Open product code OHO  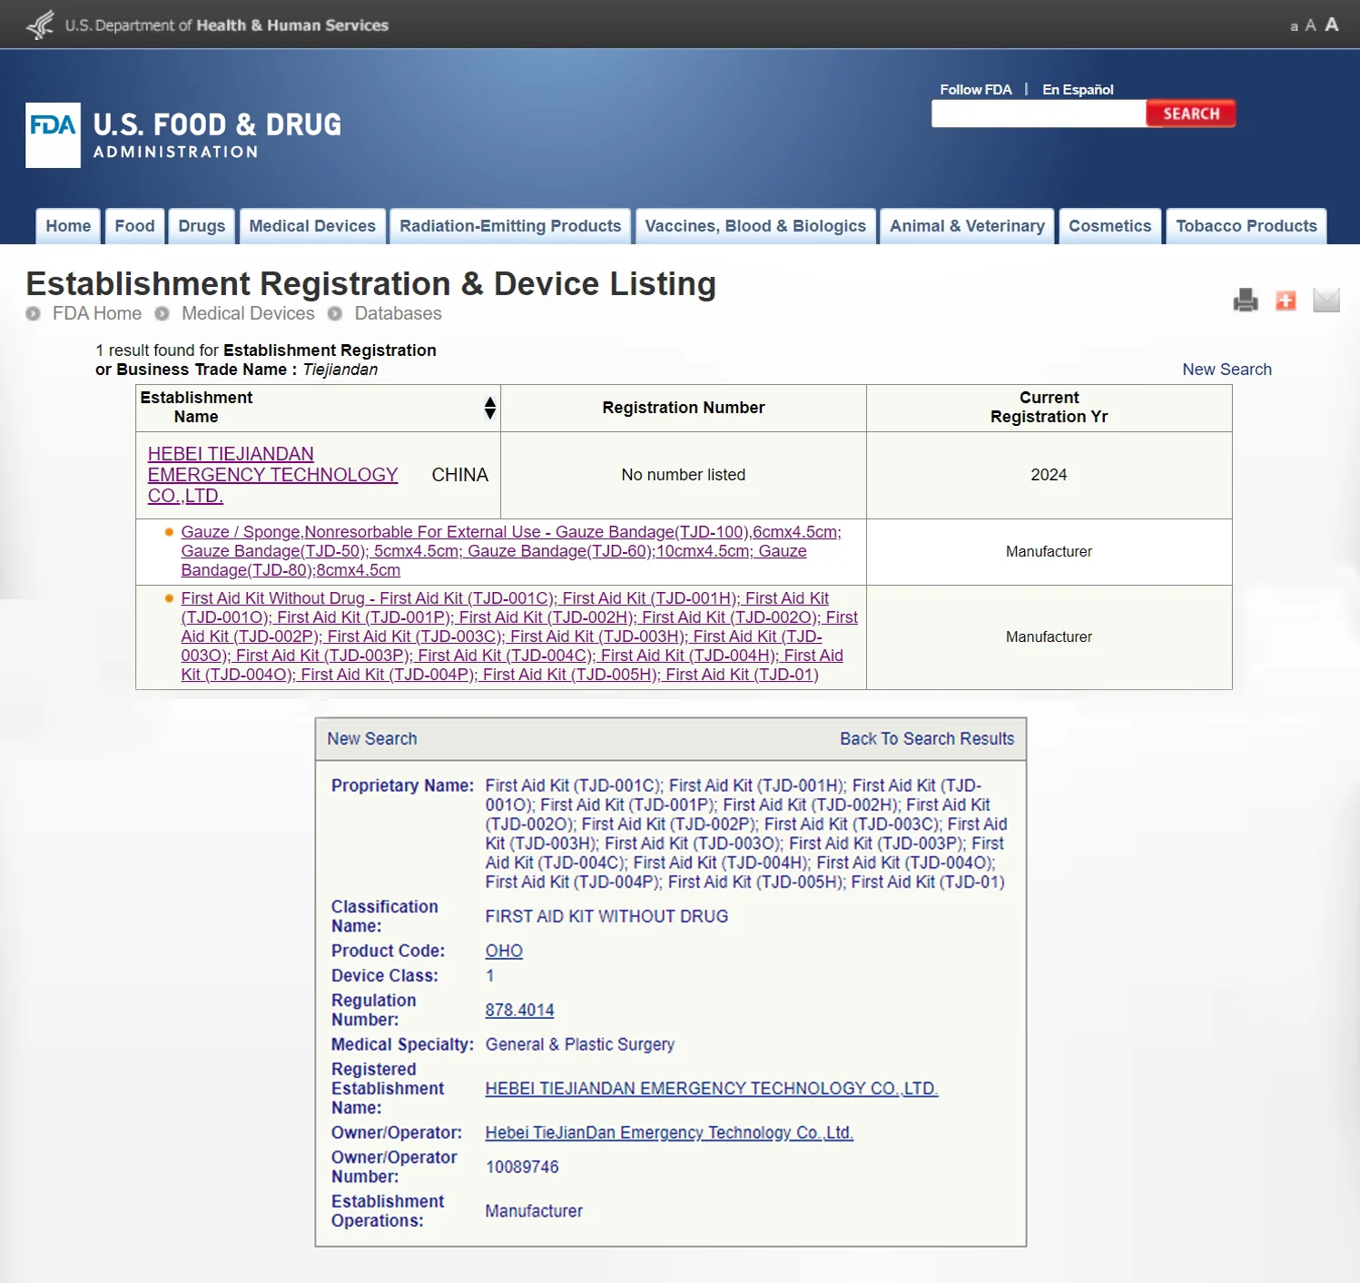click(x=504, y=951)
